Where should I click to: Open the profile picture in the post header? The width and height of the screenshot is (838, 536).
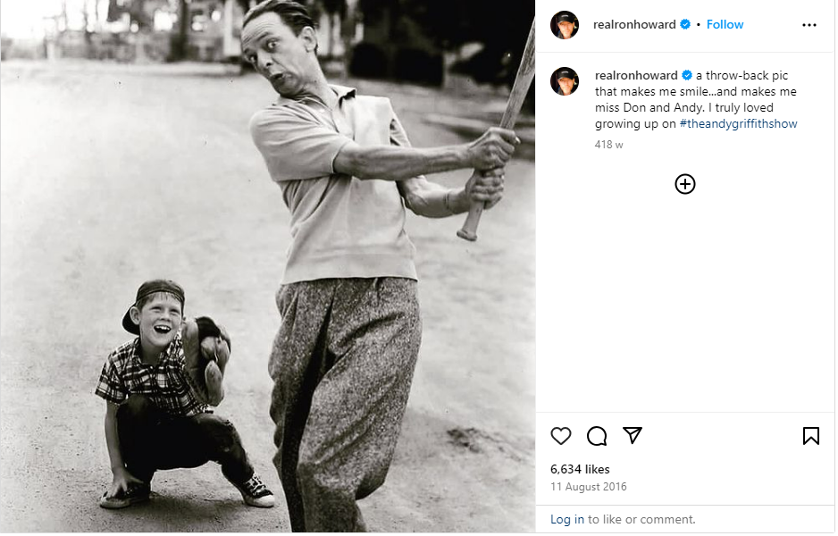tap(565, 25)
